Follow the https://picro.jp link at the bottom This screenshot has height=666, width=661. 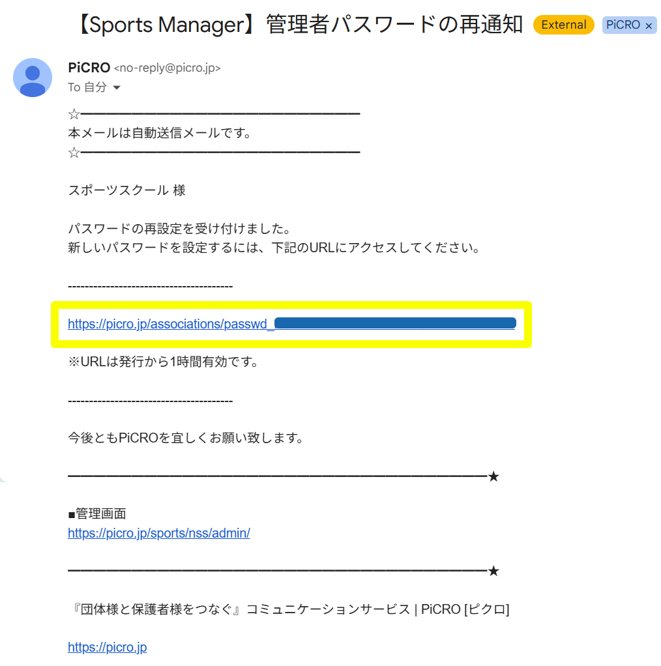tap(107, 647)
